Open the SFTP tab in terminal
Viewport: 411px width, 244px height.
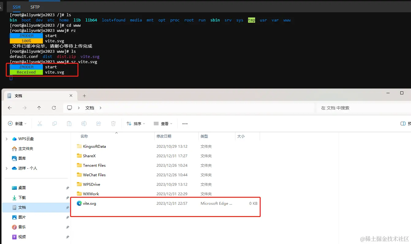[x=35, y=7]
